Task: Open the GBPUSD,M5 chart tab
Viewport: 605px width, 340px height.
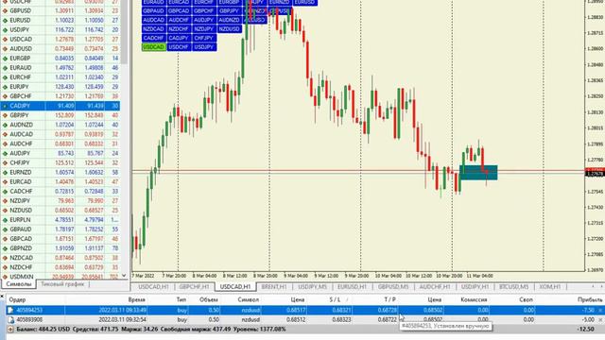Action: tap(393, 287)
